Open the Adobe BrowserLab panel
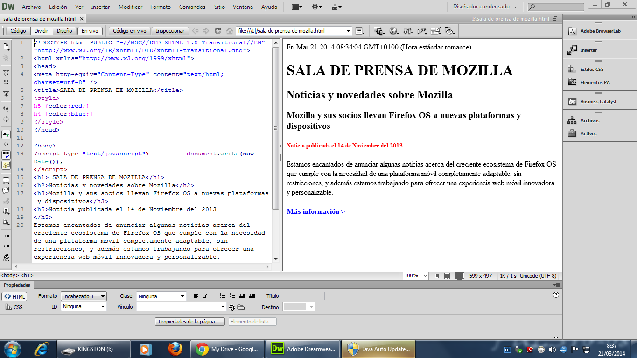The width and height of the screenshot is (637, 358). [x=599, y=31]
